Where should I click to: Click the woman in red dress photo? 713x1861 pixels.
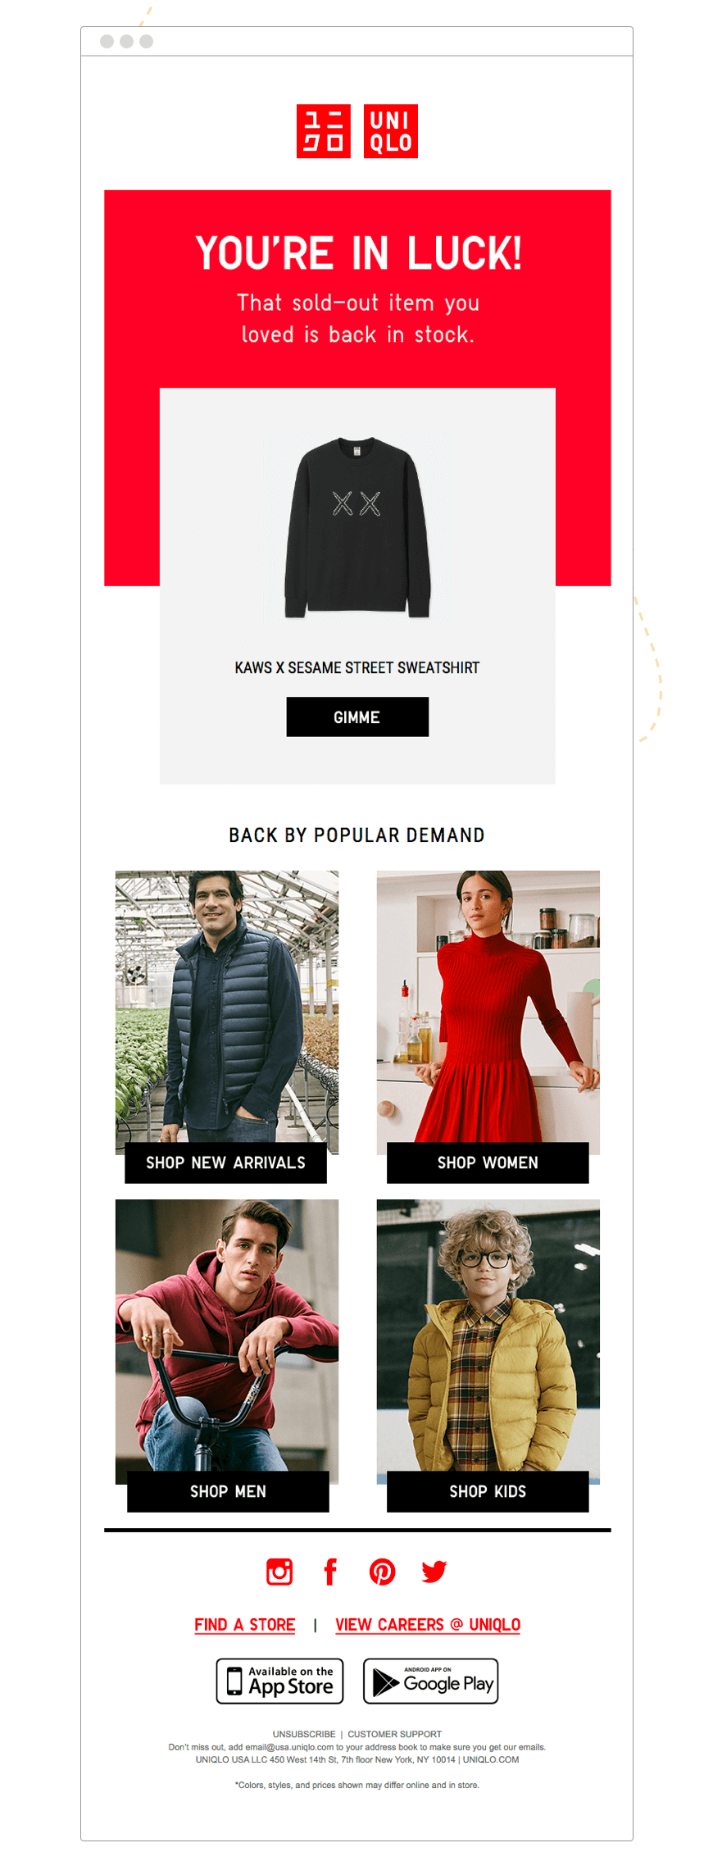488,1007
